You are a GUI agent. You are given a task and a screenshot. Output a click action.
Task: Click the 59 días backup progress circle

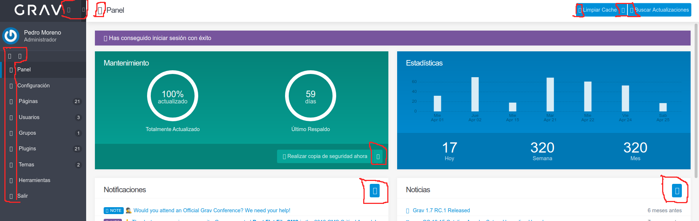pyautogui.click(x=311, y=96)
